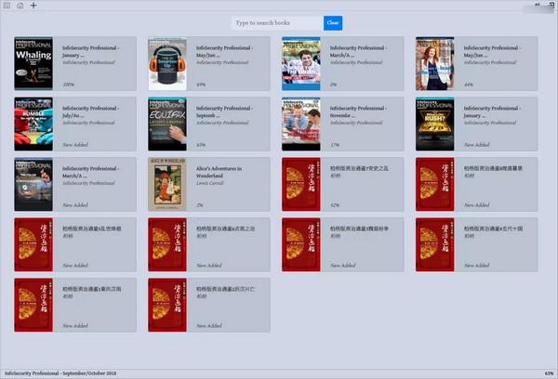Select the Alice in Wonderland book cover
Screen dimensions: 558x379
(167, 184)
